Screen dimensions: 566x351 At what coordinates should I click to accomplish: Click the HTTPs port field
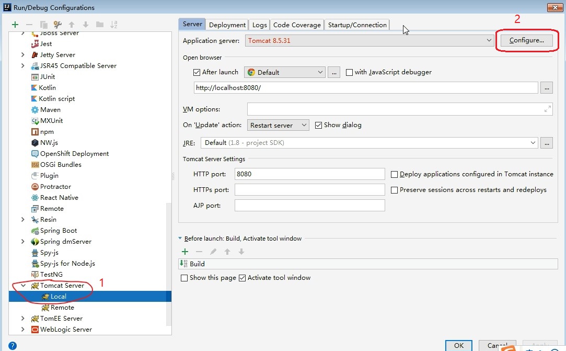(310, 190)
